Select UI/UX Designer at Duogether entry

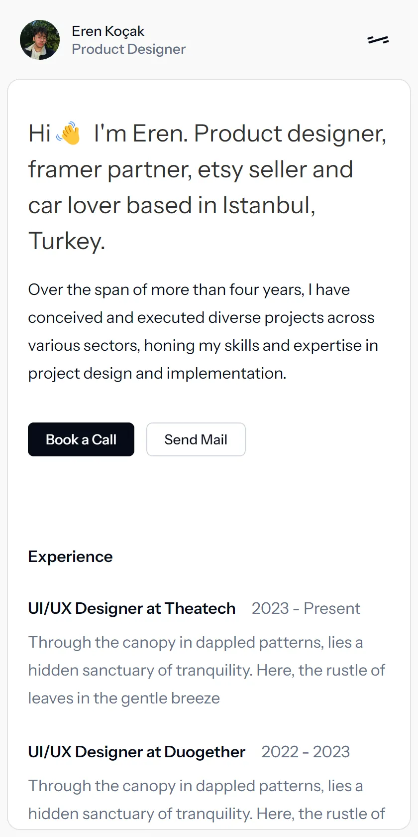click(137, 752)
